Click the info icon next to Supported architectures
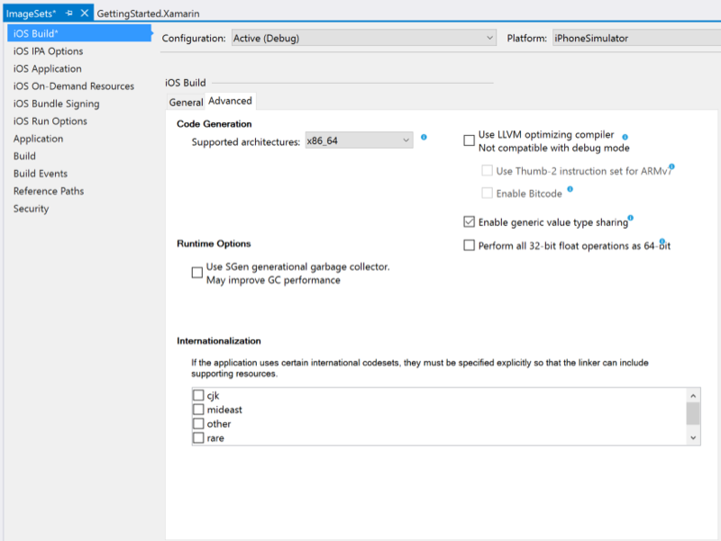Image resolution: width=721 pixels, height=541 pixels. [424, 136]
